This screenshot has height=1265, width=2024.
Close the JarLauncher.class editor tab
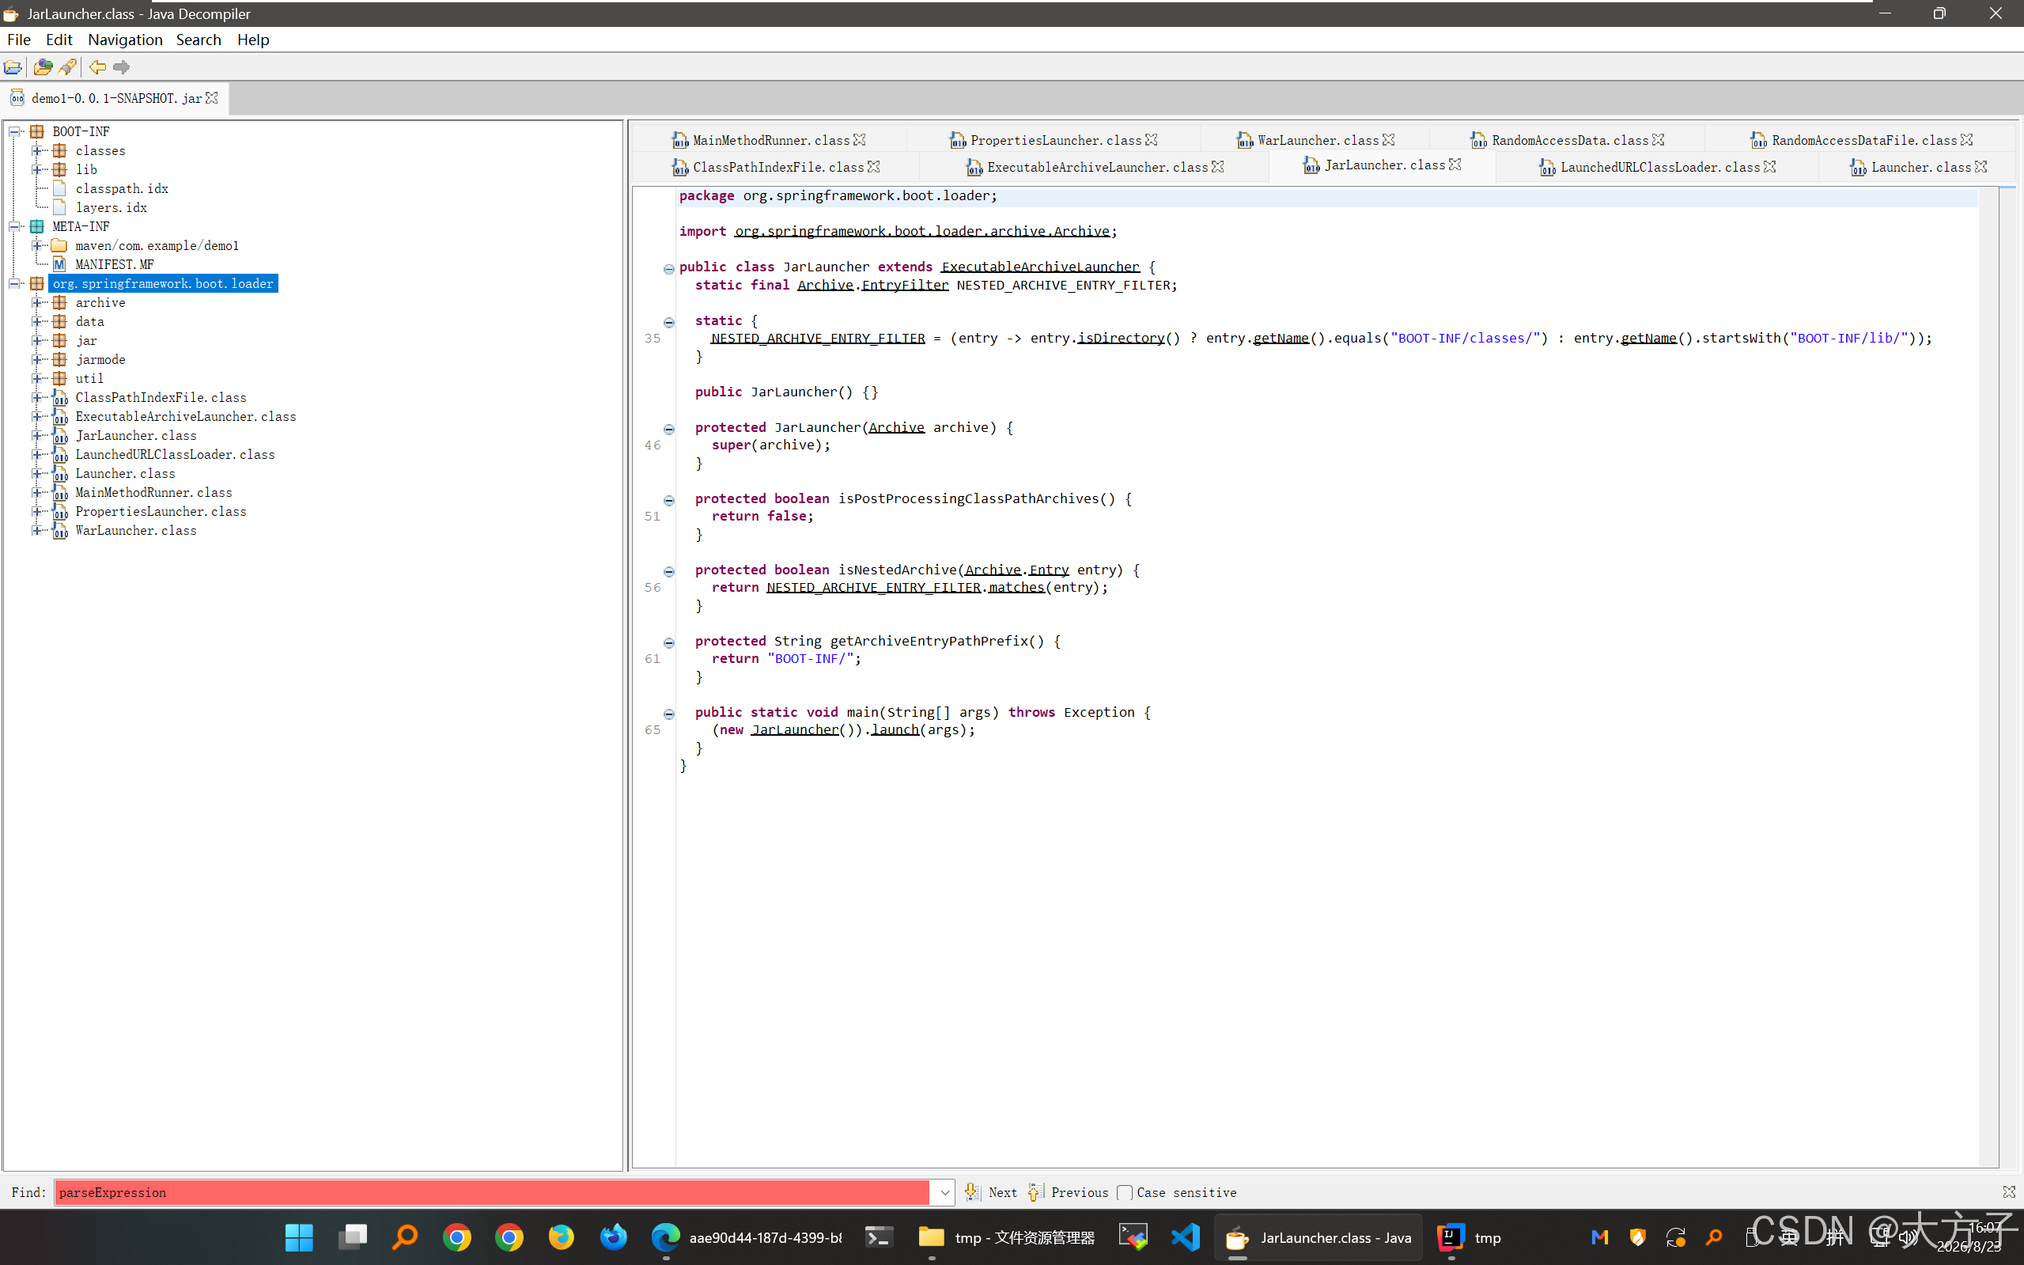click(1455, 165)
